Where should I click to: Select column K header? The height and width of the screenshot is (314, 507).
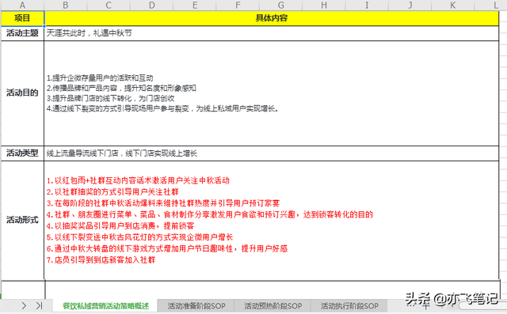tap(452, 6)
